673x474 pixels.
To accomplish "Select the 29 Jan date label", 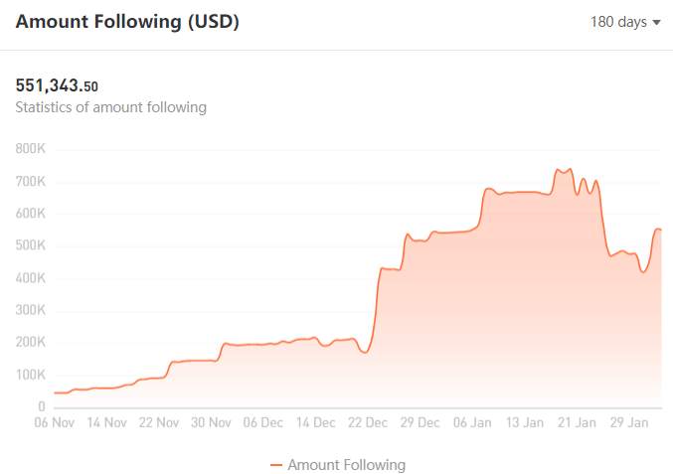I will pos(629,422).
